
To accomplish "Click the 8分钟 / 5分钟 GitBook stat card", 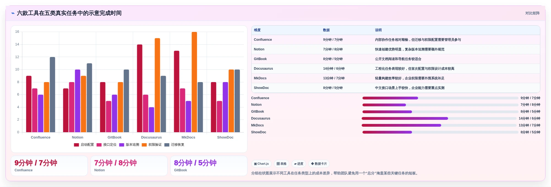I will pos(209,166).
